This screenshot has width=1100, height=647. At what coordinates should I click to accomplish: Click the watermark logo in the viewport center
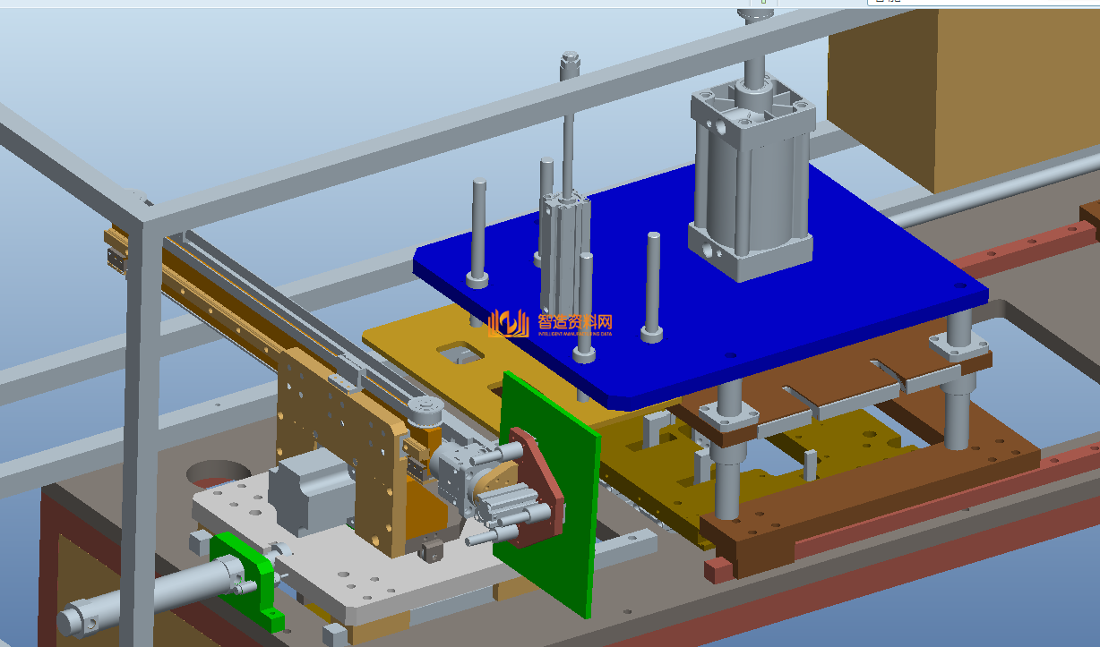click(x=550, y=324)
